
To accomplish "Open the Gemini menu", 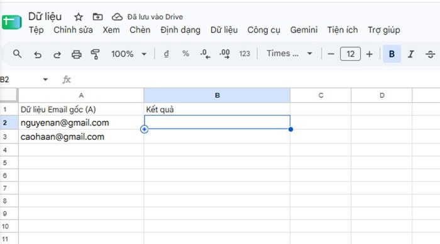I will tap(304, 30).
